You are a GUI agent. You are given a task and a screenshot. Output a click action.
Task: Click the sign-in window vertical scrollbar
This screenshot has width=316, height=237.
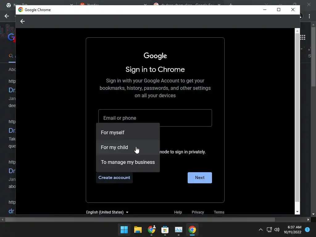(297, 118)
